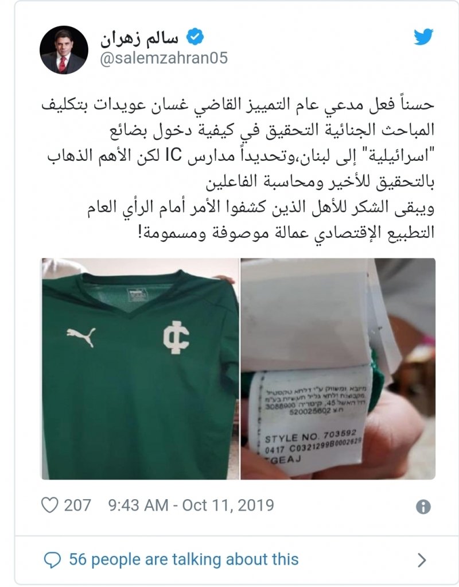Click the reply speech bubble icon

pyautogui.click(x=52, y=560)
